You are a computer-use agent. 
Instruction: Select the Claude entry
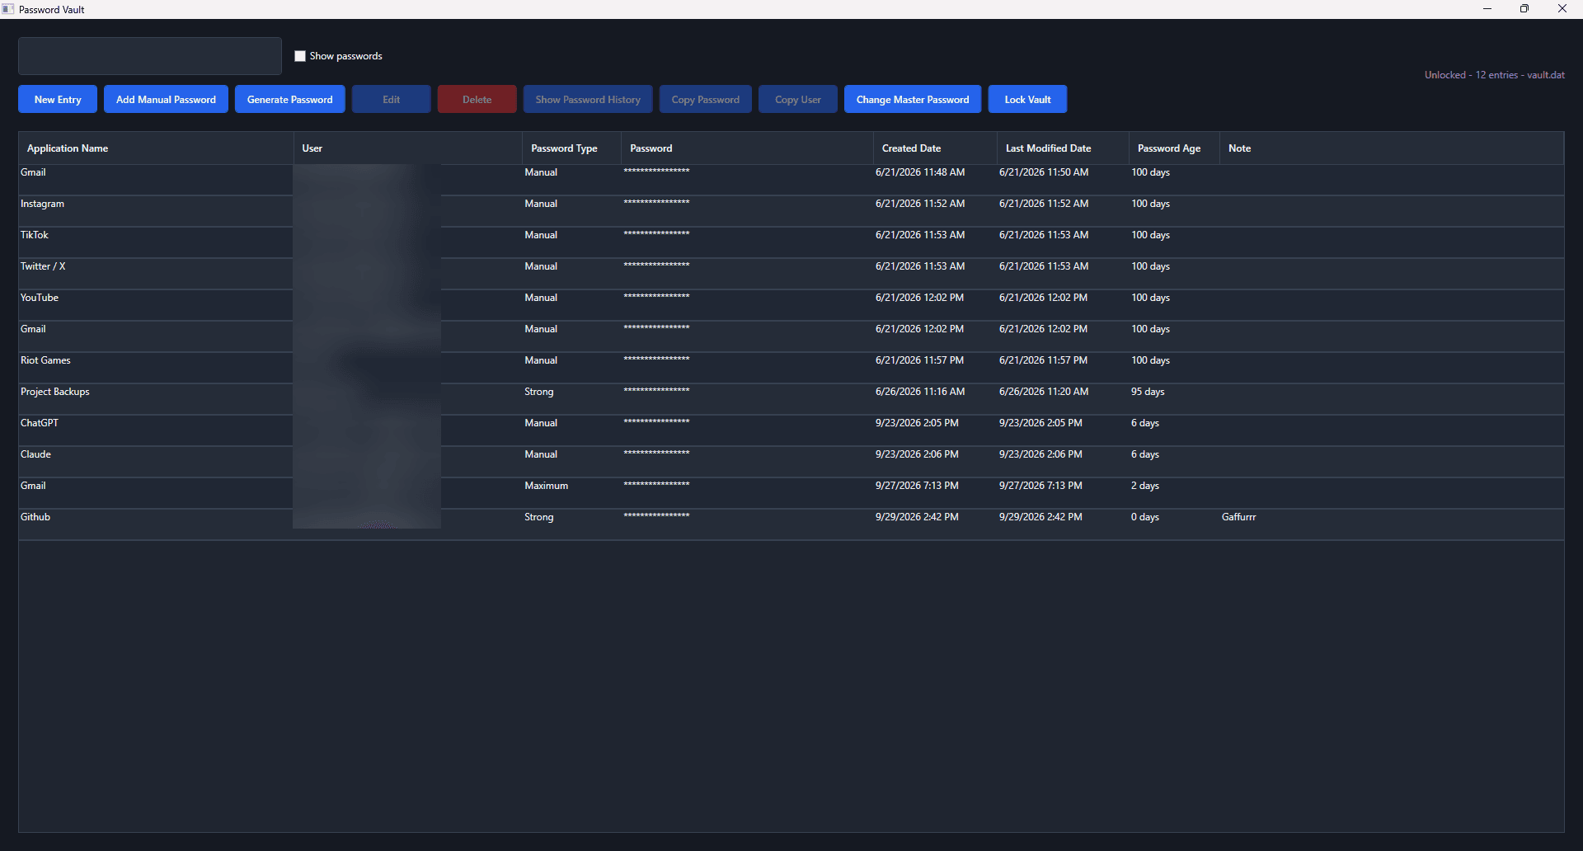tap(791, 462)
